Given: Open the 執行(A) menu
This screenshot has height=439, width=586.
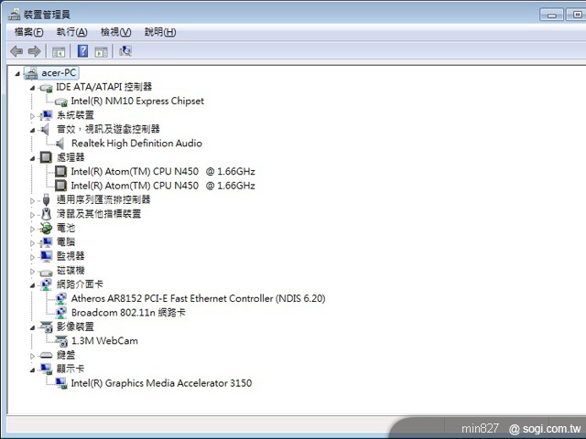Looking at the screenshot, I should pos(71,32).
